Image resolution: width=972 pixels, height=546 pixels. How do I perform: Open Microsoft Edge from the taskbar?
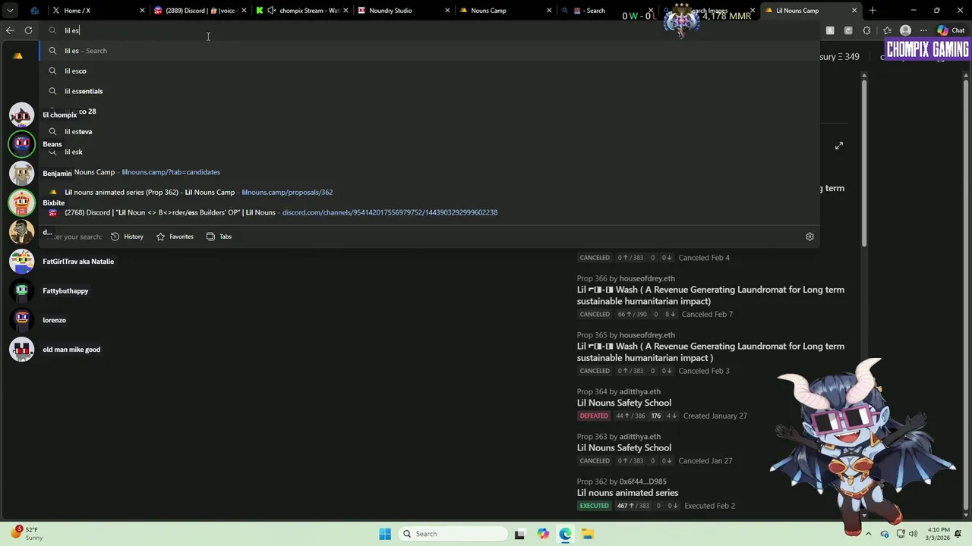point(566,534)
